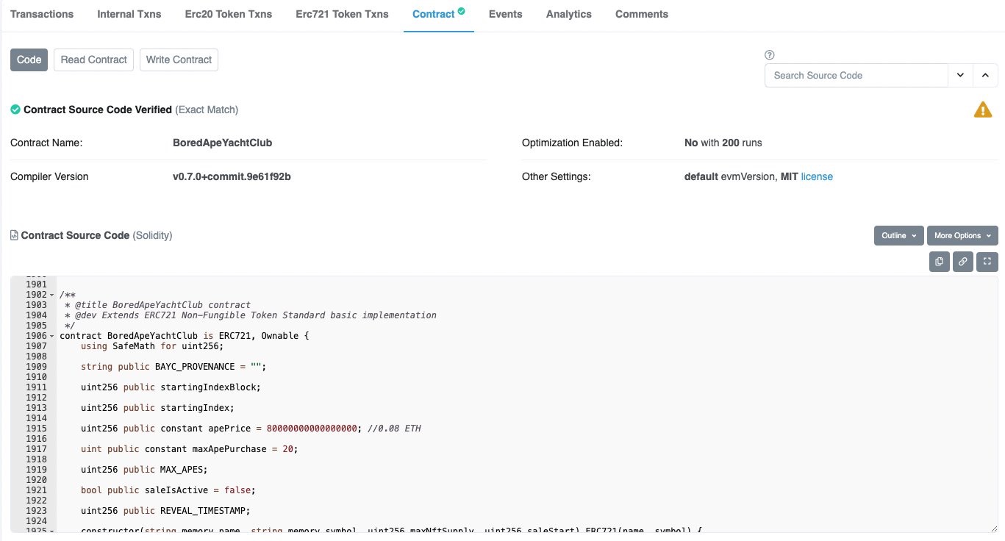Viewport: 1005px width, 541px height.
Task: Open the MIT license link
Action: (x=817, y=176)
